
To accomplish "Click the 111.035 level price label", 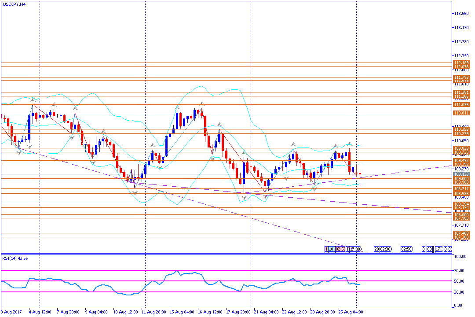I will tap(461, 105).
